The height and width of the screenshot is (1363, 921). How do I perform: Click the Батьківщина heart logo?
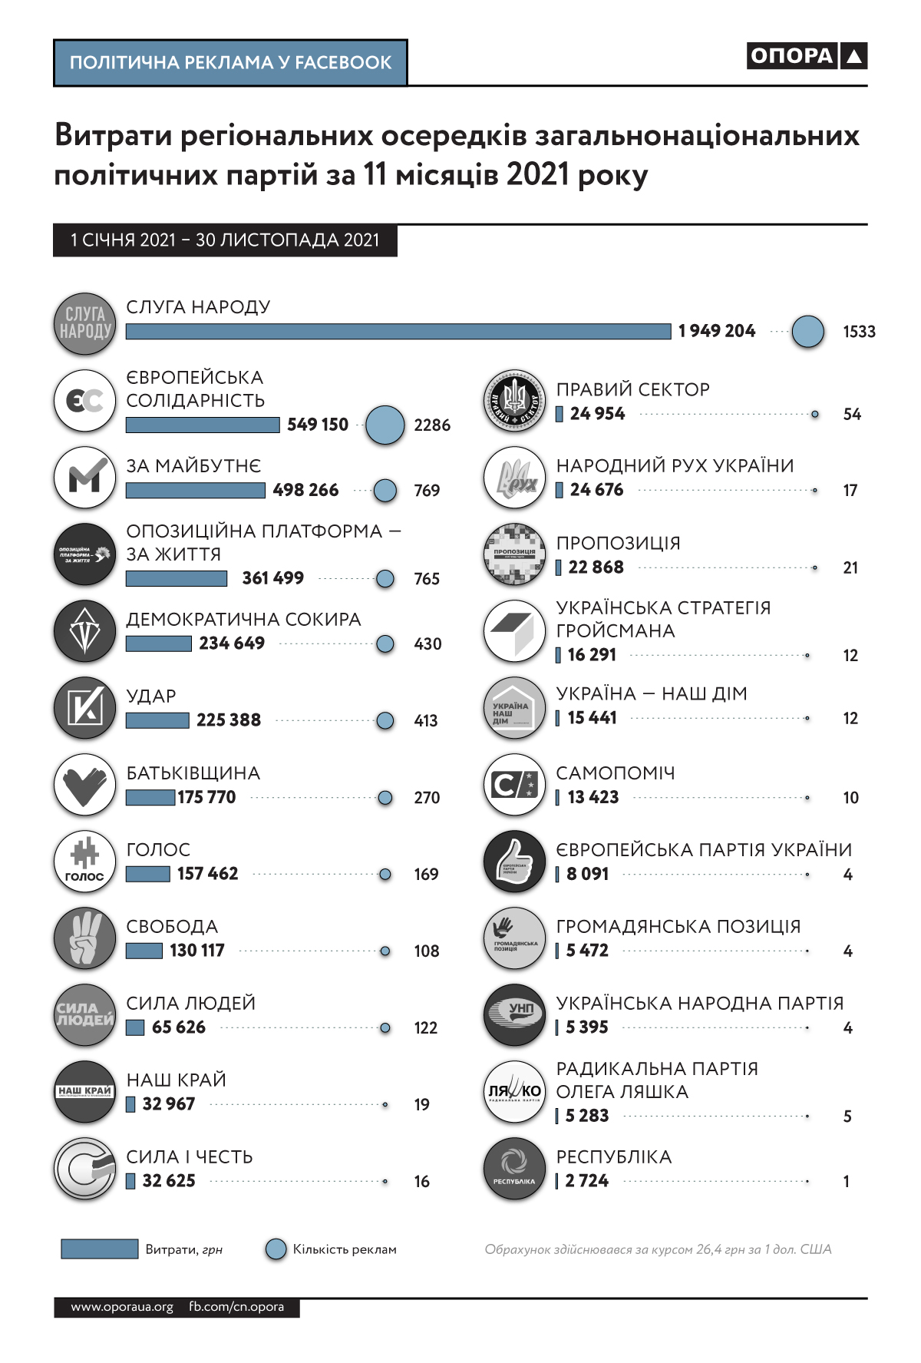[85, 785]
